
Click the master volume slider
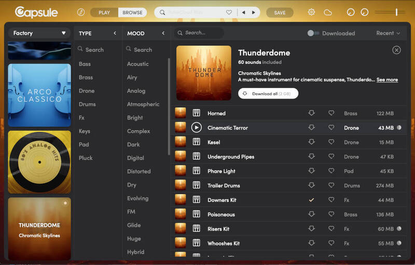tap(390, 12)
